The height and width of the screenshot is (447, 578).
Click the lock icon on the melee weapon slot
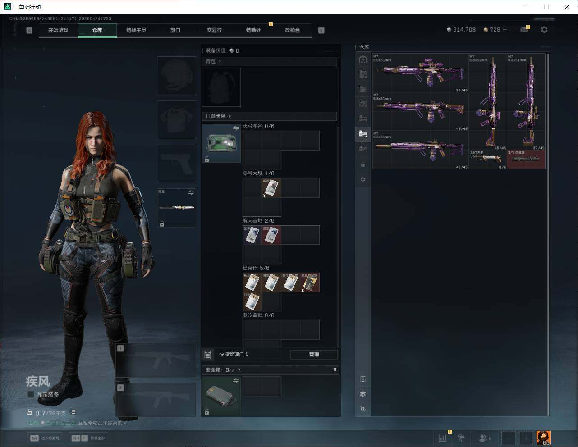point(162,223)
